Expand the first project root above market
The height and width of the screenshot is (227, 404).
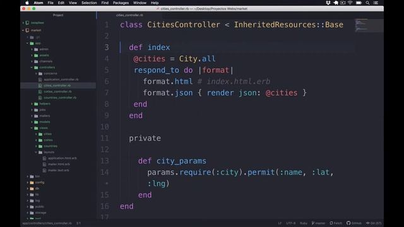23,23
